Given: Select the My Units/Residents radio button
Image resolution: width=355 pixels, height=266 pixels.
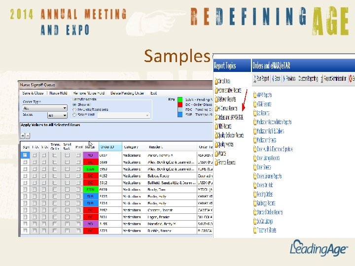Looking at the screenshot, I should click(x=74, y=109).
